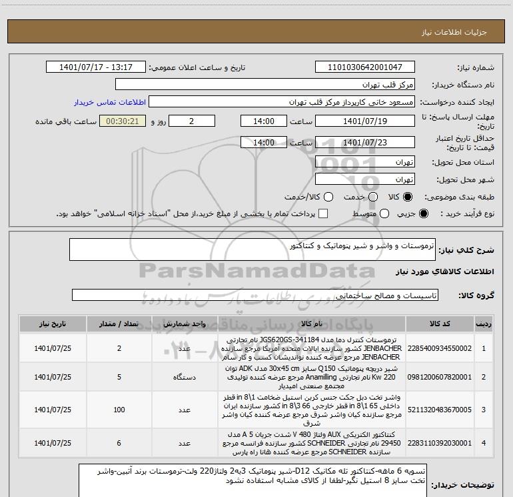The image size is (513, 497).
Task: Click the general description box ترموستات و واشر
Action: tap(253, 250)
